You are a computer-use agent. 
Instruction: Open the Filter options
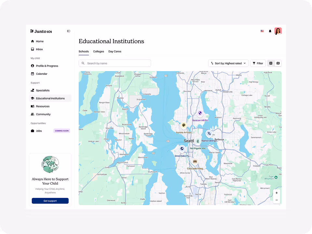(x=258, y=63)
